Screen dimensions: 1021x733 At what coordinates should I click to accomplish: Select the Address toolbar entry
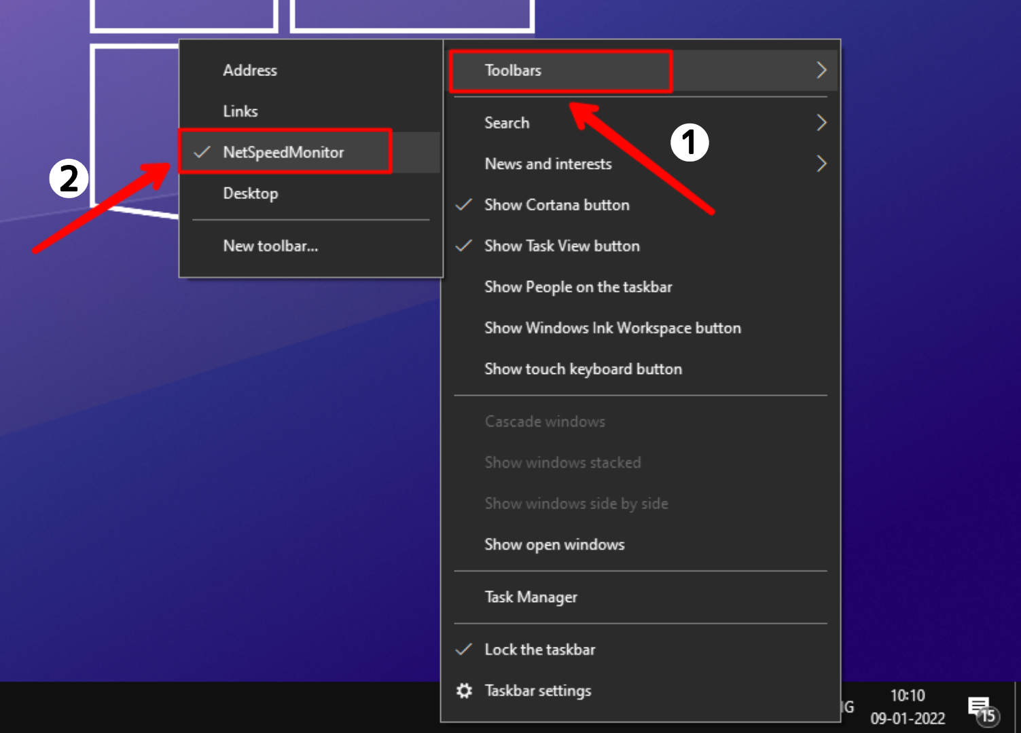click(250, 70)
